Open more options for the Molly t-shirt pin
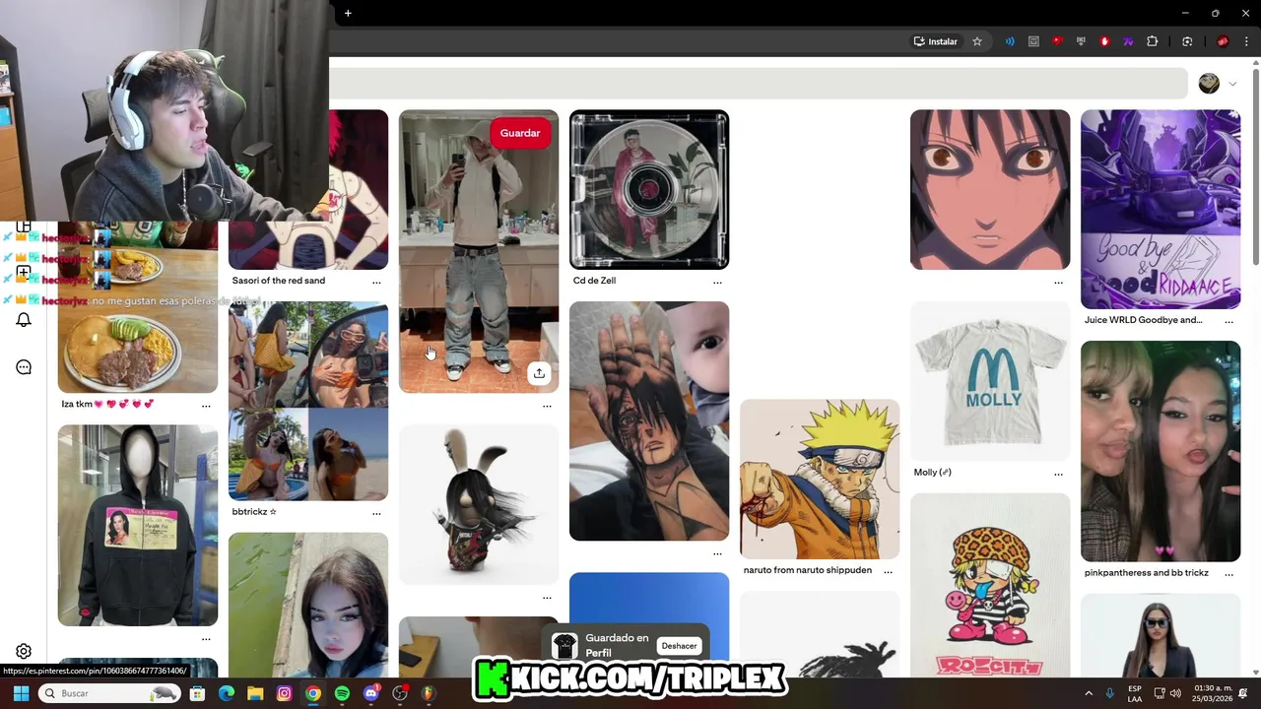 [x=1058, y=475]
